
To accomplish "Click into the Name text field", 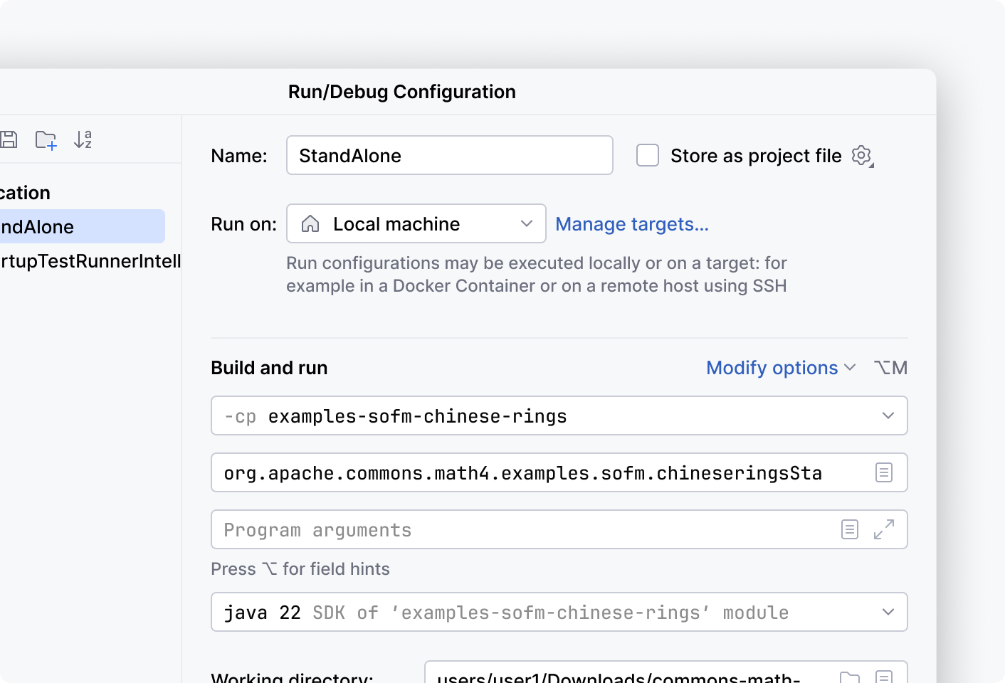I will click(449, 156).
